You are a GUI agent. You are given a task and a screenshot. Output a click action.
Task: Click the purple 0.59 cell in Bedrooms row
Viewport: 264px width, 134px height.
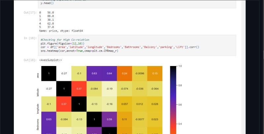click(109, 120)
